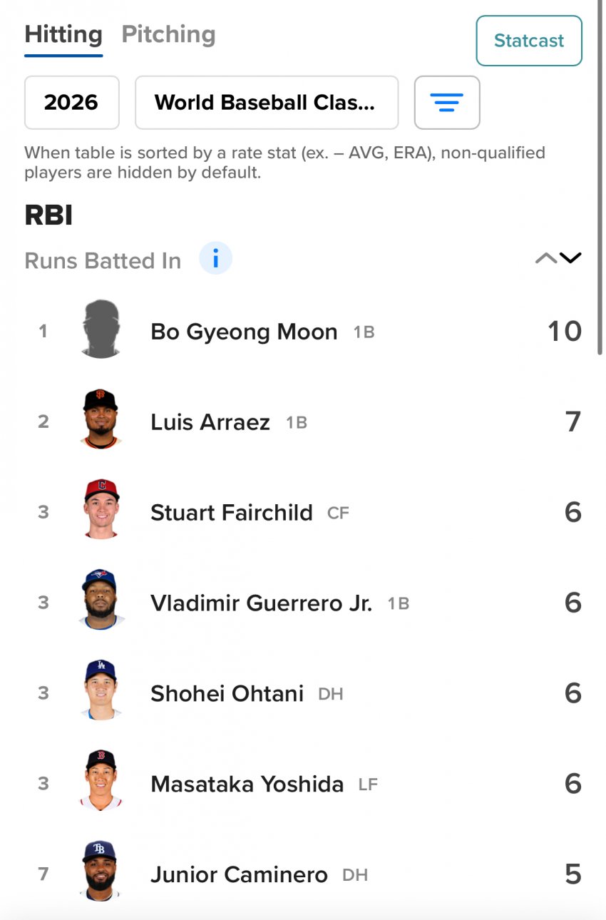
Task: Select the Hitting tab
Action: coord(63,34)
